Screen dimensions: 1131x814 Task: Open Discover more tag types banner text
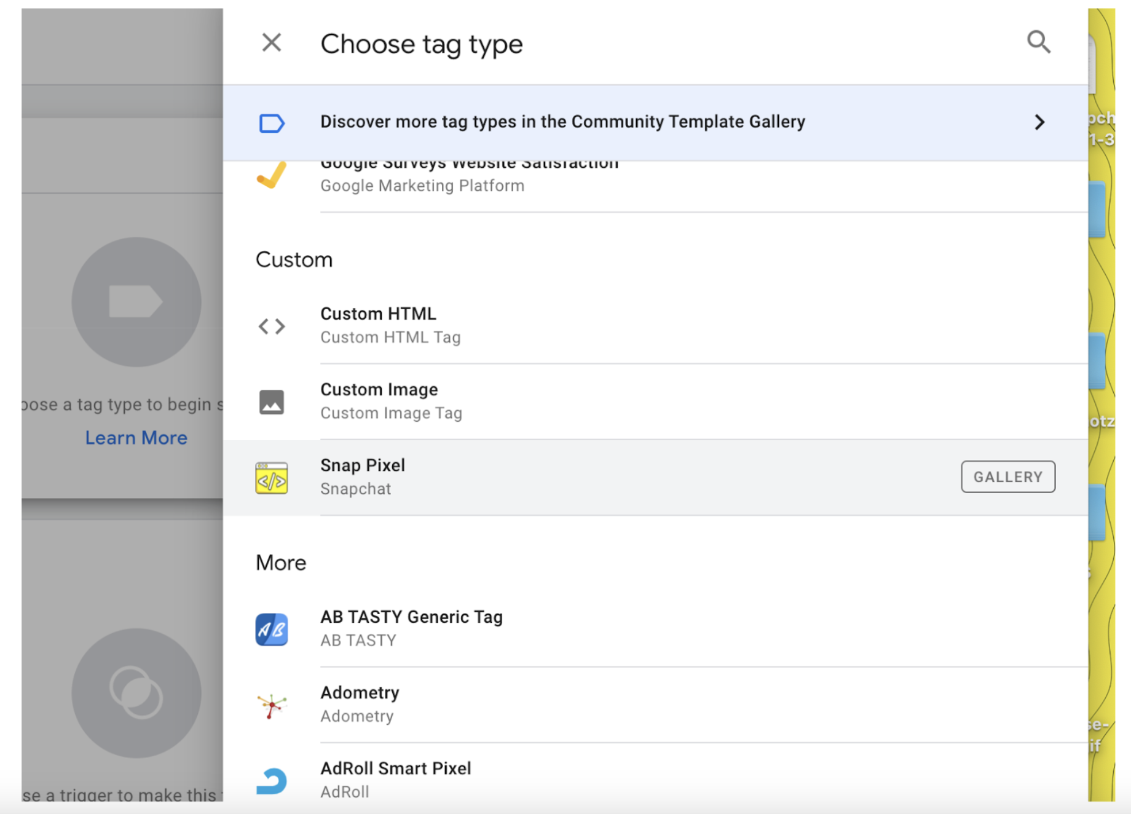coord(562,122)
